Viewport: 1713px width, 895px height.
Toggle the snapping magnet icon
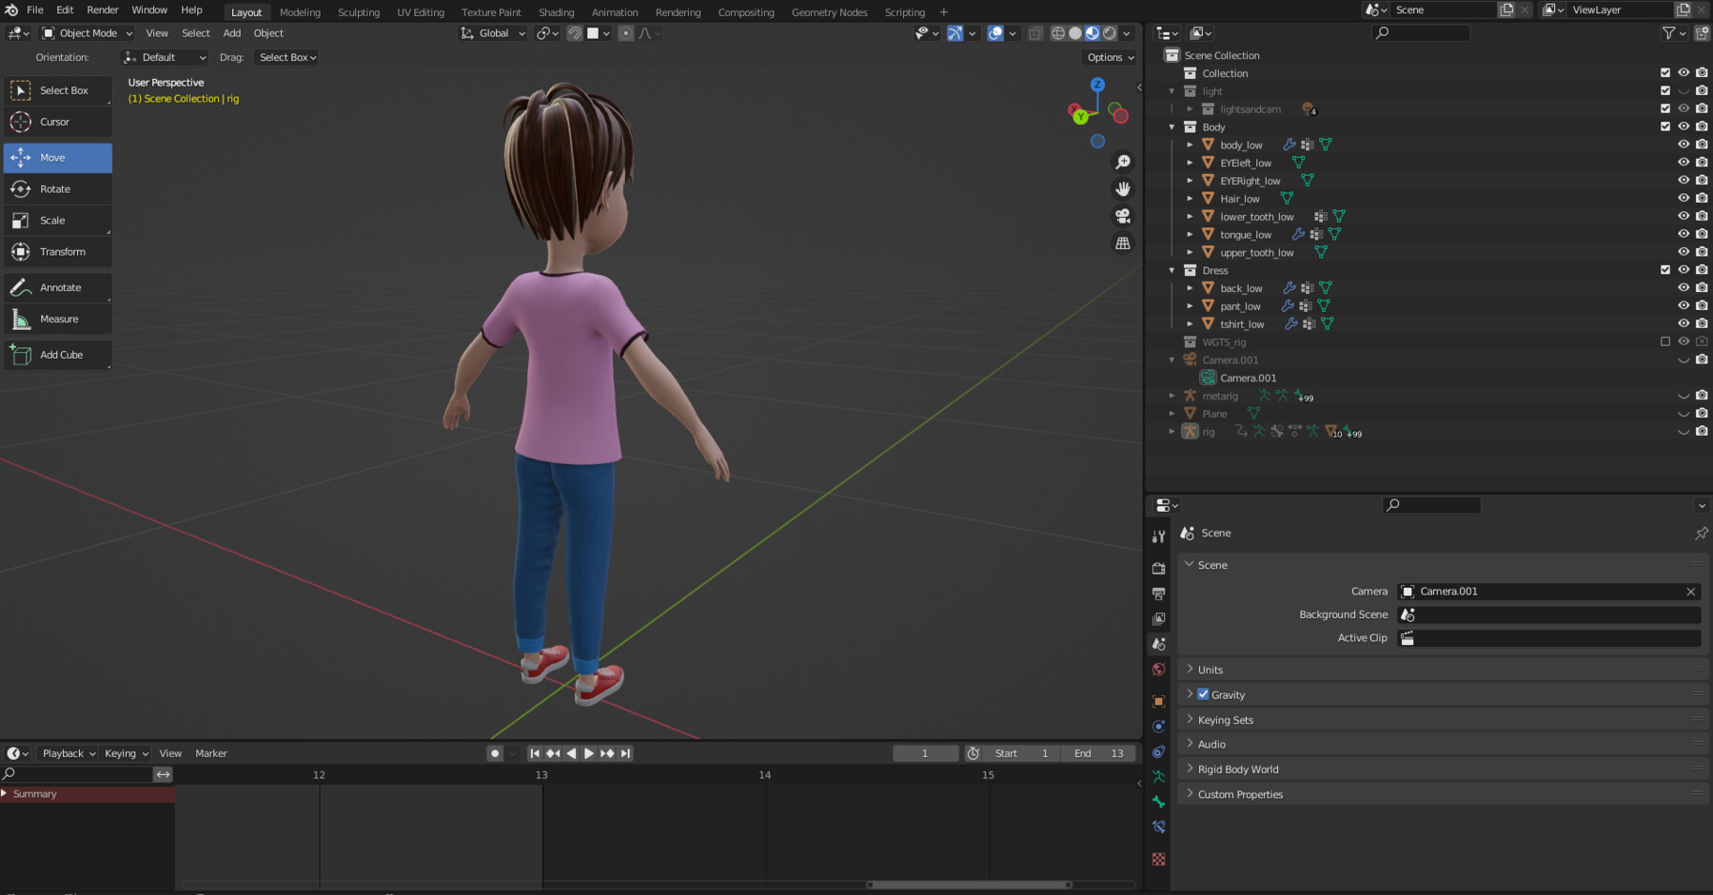[574, 33]
